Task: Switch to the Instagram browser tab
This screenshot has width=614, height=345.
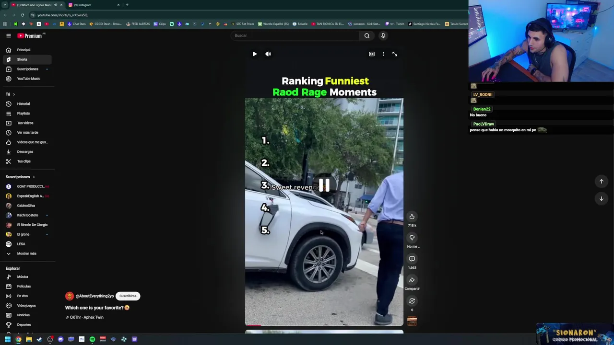Action: click(x=93, y=5)
